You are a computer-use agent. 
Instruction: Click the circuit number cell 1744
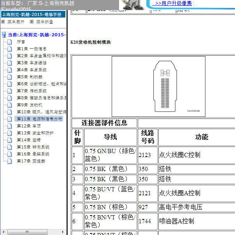(147, 221)
